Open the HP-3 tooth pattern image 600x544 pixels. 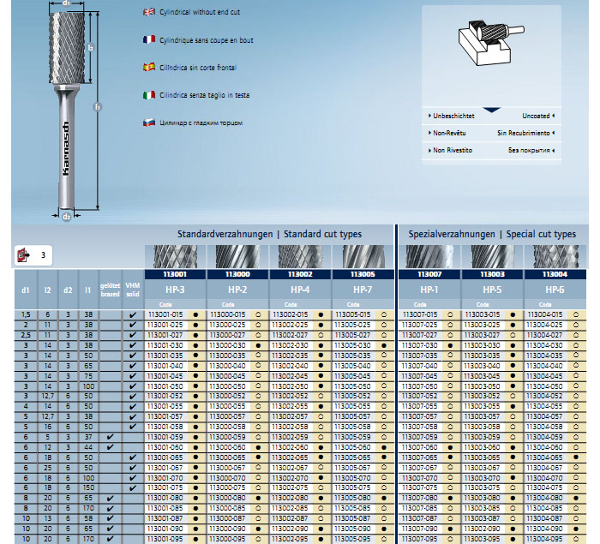[175, 256]
